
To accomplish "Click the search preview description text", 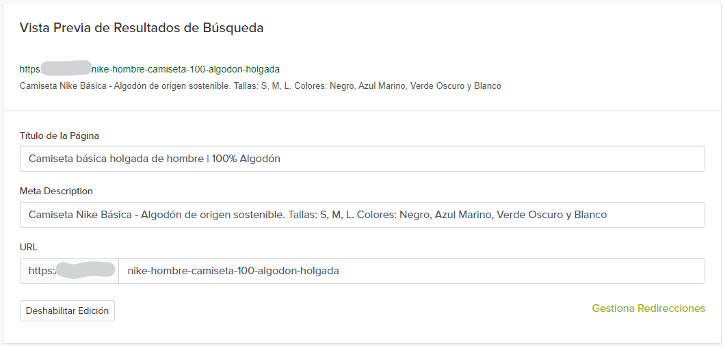I will (260, 86).
